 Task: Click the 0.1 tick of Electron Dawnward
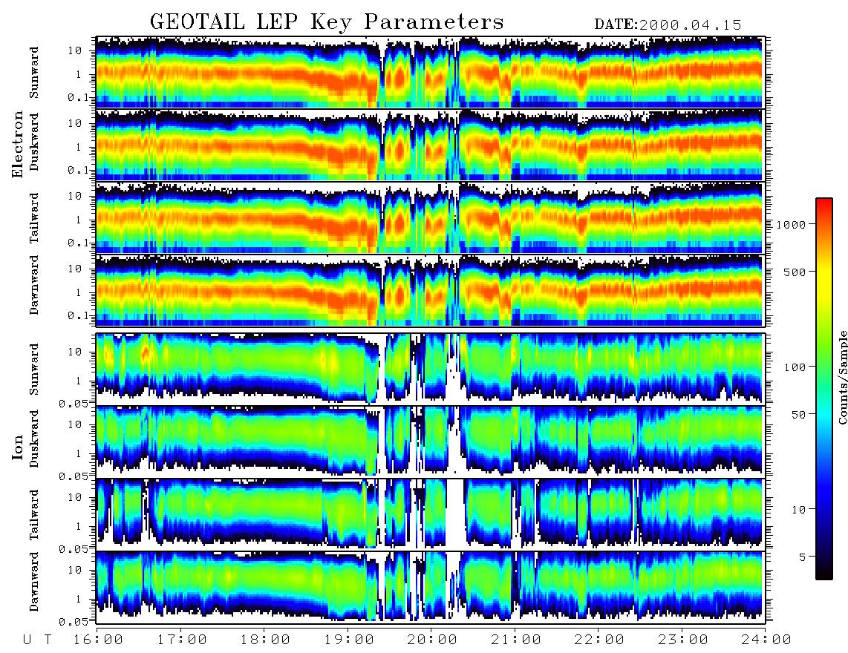pos(79,315)
